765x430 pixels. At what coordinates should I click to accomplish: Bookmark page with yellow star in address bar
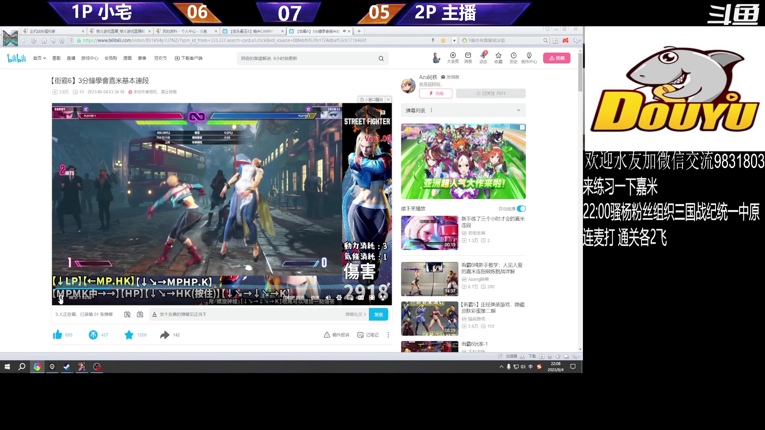click(x=443, y=41)
